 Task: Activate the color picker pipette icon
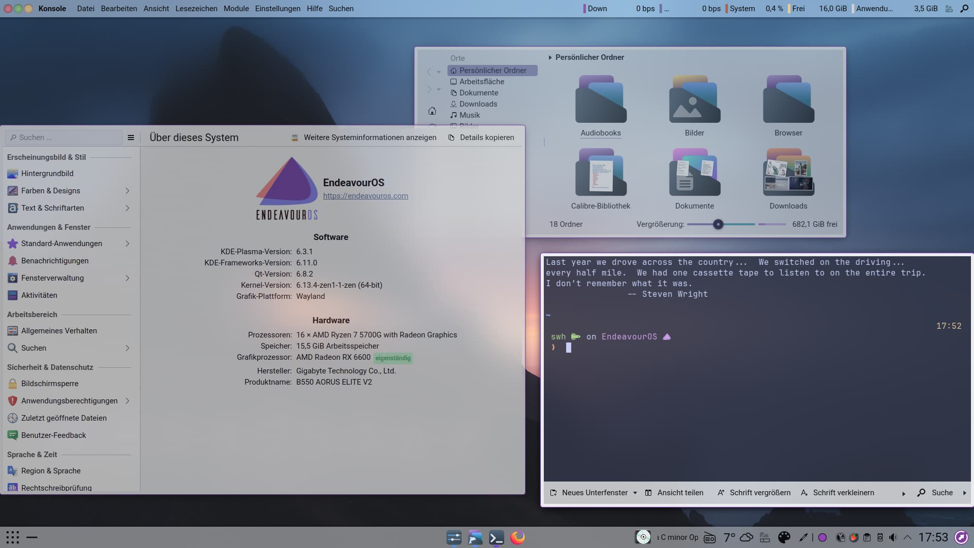[804, 537]
